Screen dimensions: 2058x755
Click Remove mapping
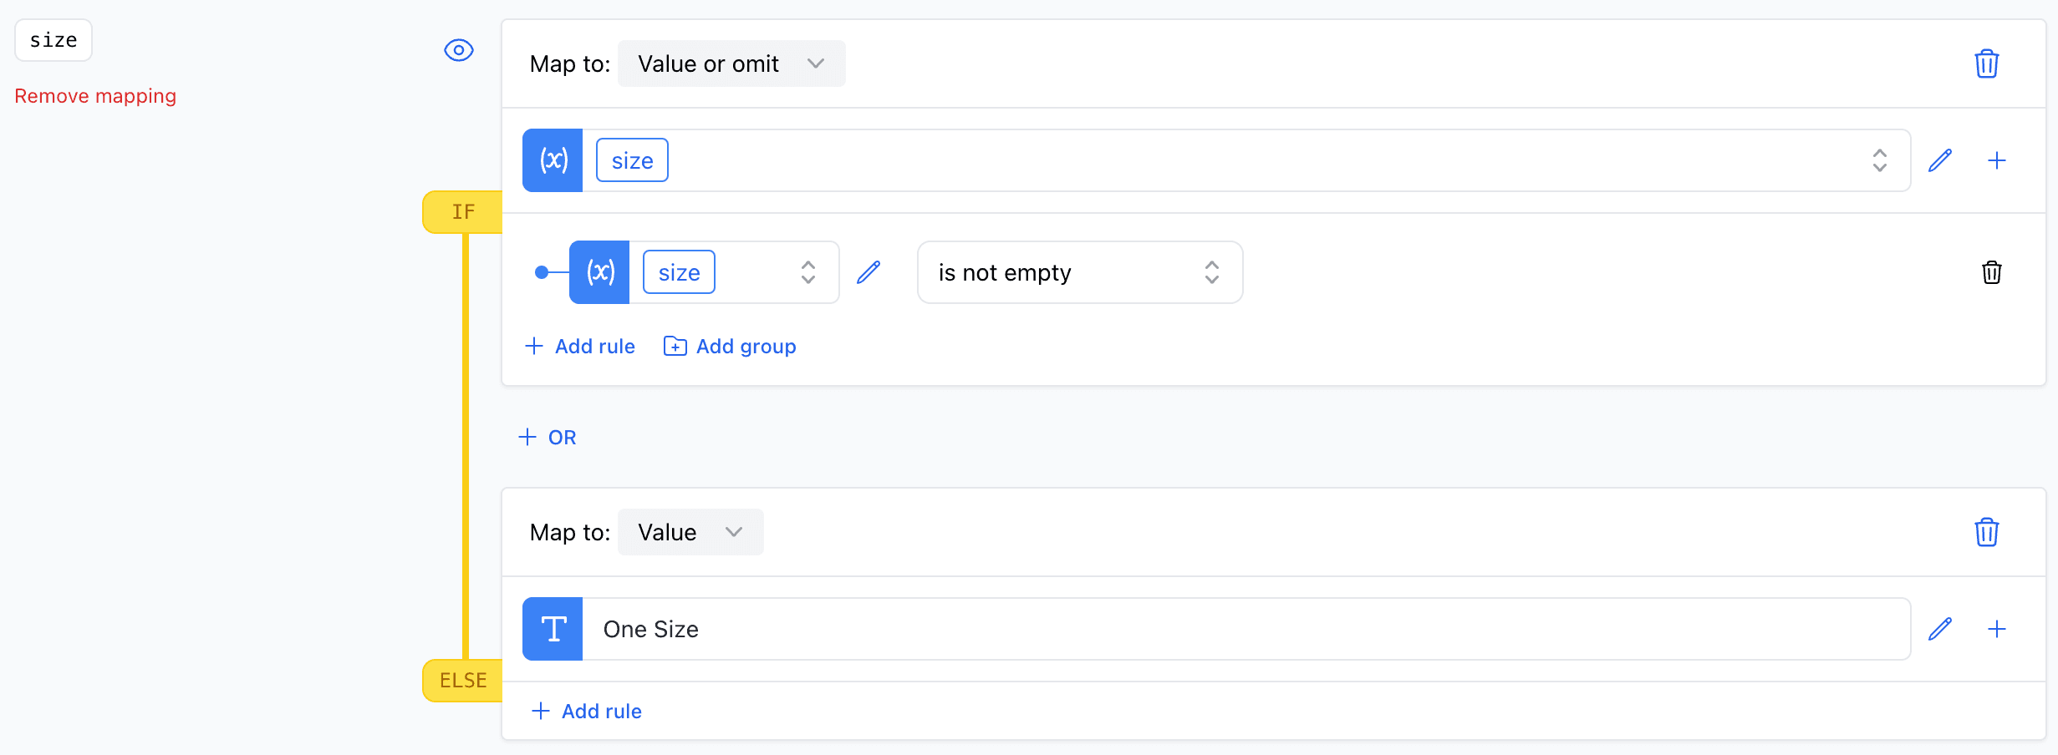[95, 95]
